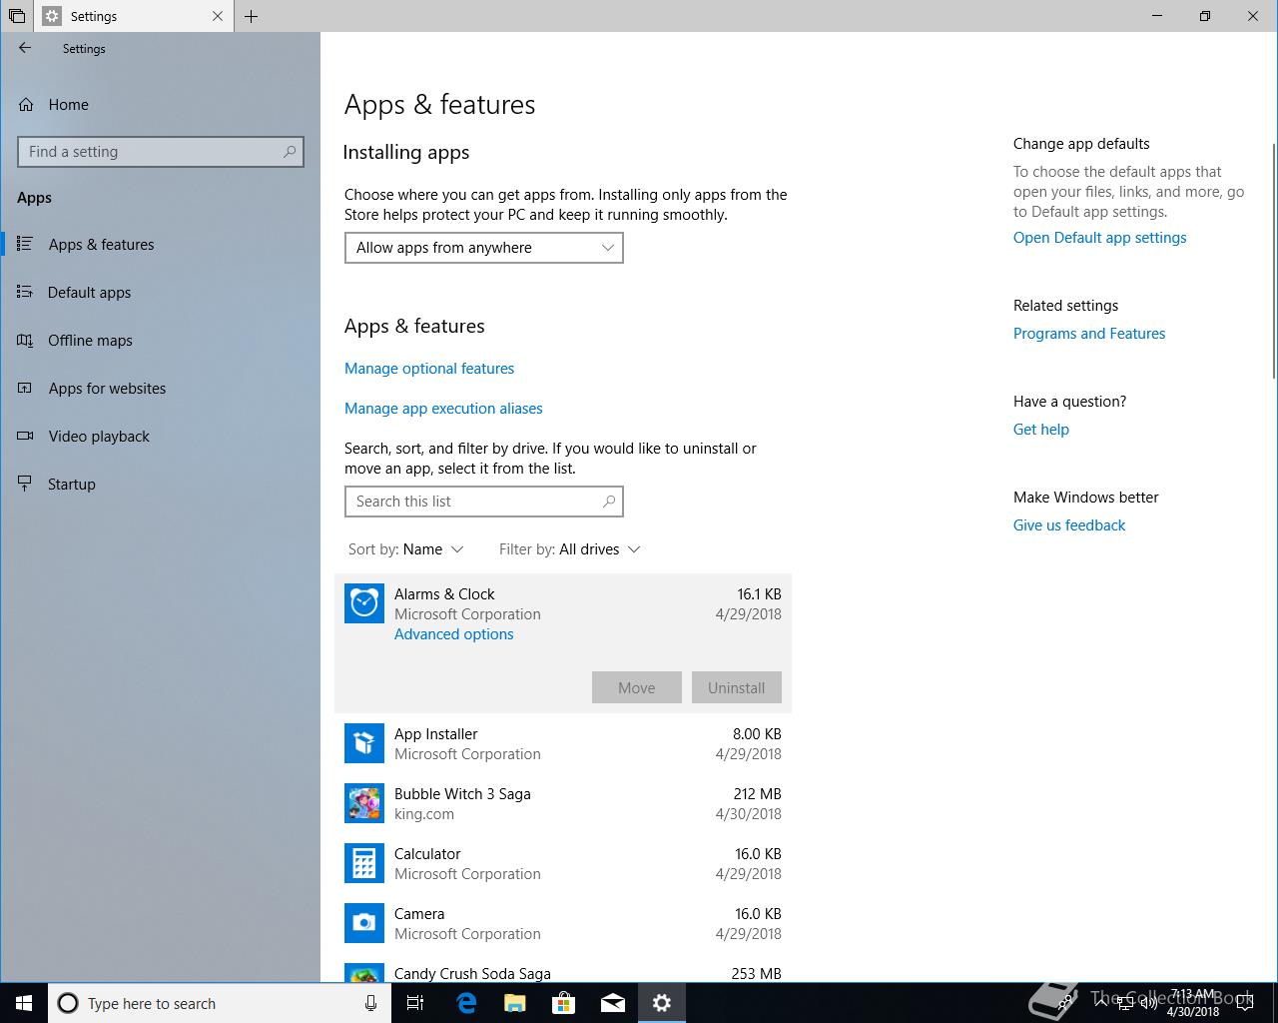This screenshot has height=1023, width=1278.
Task: Select the App Installer icon
Action: point(364,743)
